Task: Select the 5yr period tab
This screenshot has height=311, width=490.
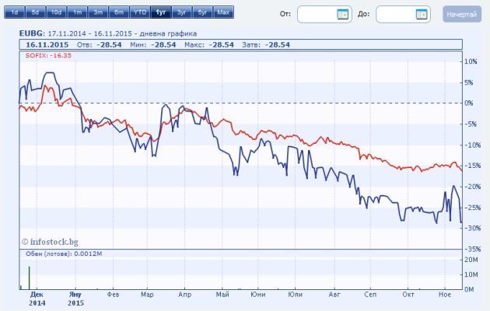Action: [x=202, y=13]
